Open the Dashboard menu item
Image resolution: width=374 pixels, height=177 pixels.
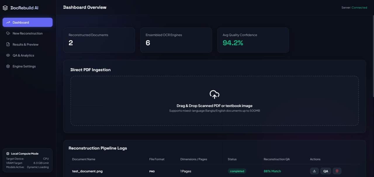(27, 22)
